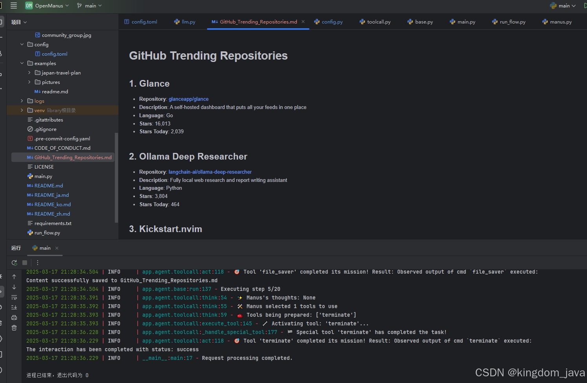Open __main__:main:17 source link
587x383 pixels.
[167, 358]
